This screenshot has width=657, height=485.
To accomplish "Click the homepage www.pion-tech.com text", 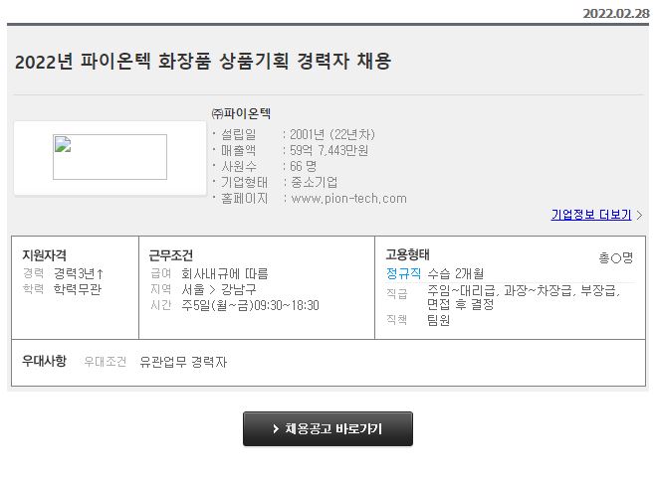I will pos(348,199).
